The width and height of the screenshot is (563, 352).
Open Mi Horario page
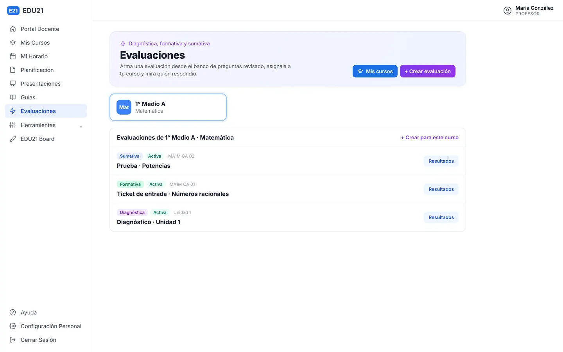point(46,56)
